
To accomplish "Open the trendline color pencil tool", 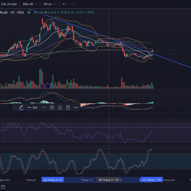I will pyautogui.click(x=21, y=107).
